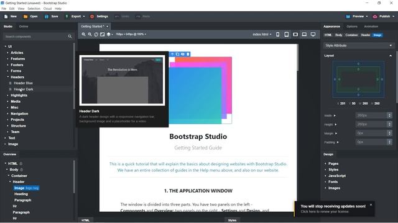Click the delete trash icon on the selected image
This screenshot has width=398, height=223.
pos(188,54)
